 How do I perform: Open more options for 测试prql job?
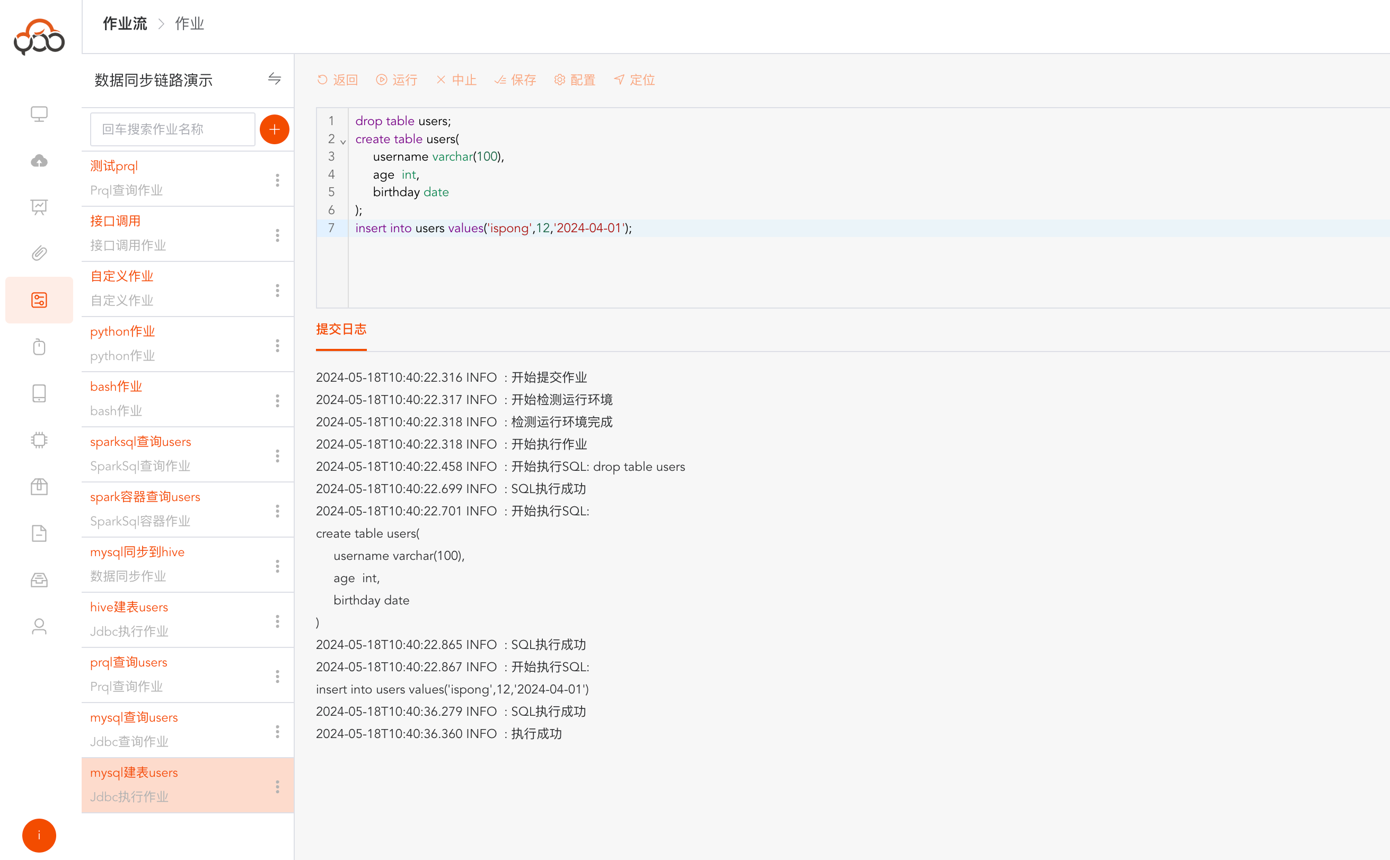tap(277, 180)
